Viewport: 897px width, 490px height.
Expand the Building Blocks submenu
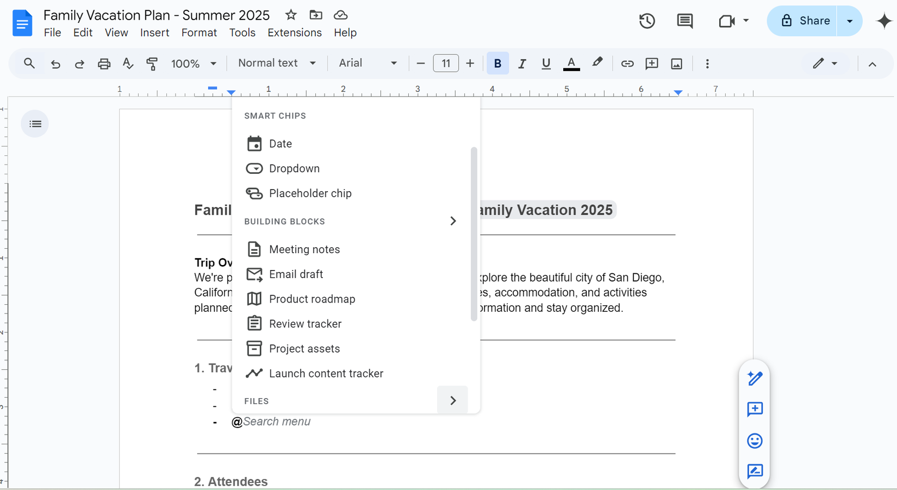(x=453, y=221)
